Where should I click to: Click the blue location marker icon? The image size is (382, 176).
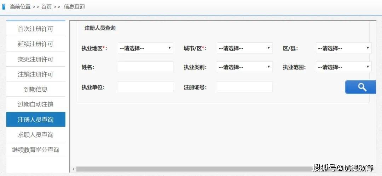click(x=4, y=7)
